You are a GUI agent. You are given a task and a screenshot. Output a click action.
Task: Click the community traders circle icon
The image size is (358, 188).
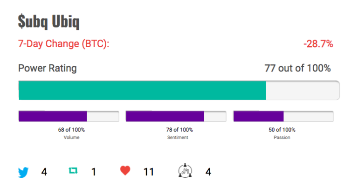(185, 170)
